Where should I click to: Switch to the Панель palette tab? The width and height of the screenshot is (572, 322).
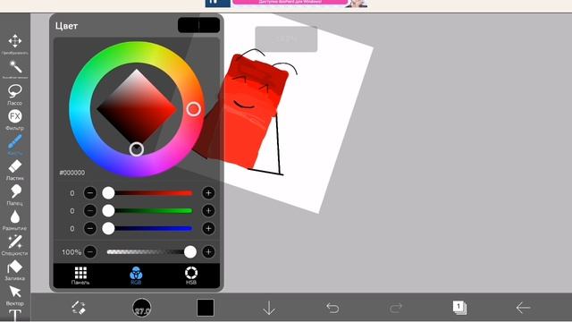pos(80,275)
